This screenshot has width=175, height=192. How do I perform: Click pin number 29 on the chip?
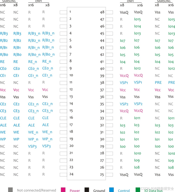click(x=102, y=146)
